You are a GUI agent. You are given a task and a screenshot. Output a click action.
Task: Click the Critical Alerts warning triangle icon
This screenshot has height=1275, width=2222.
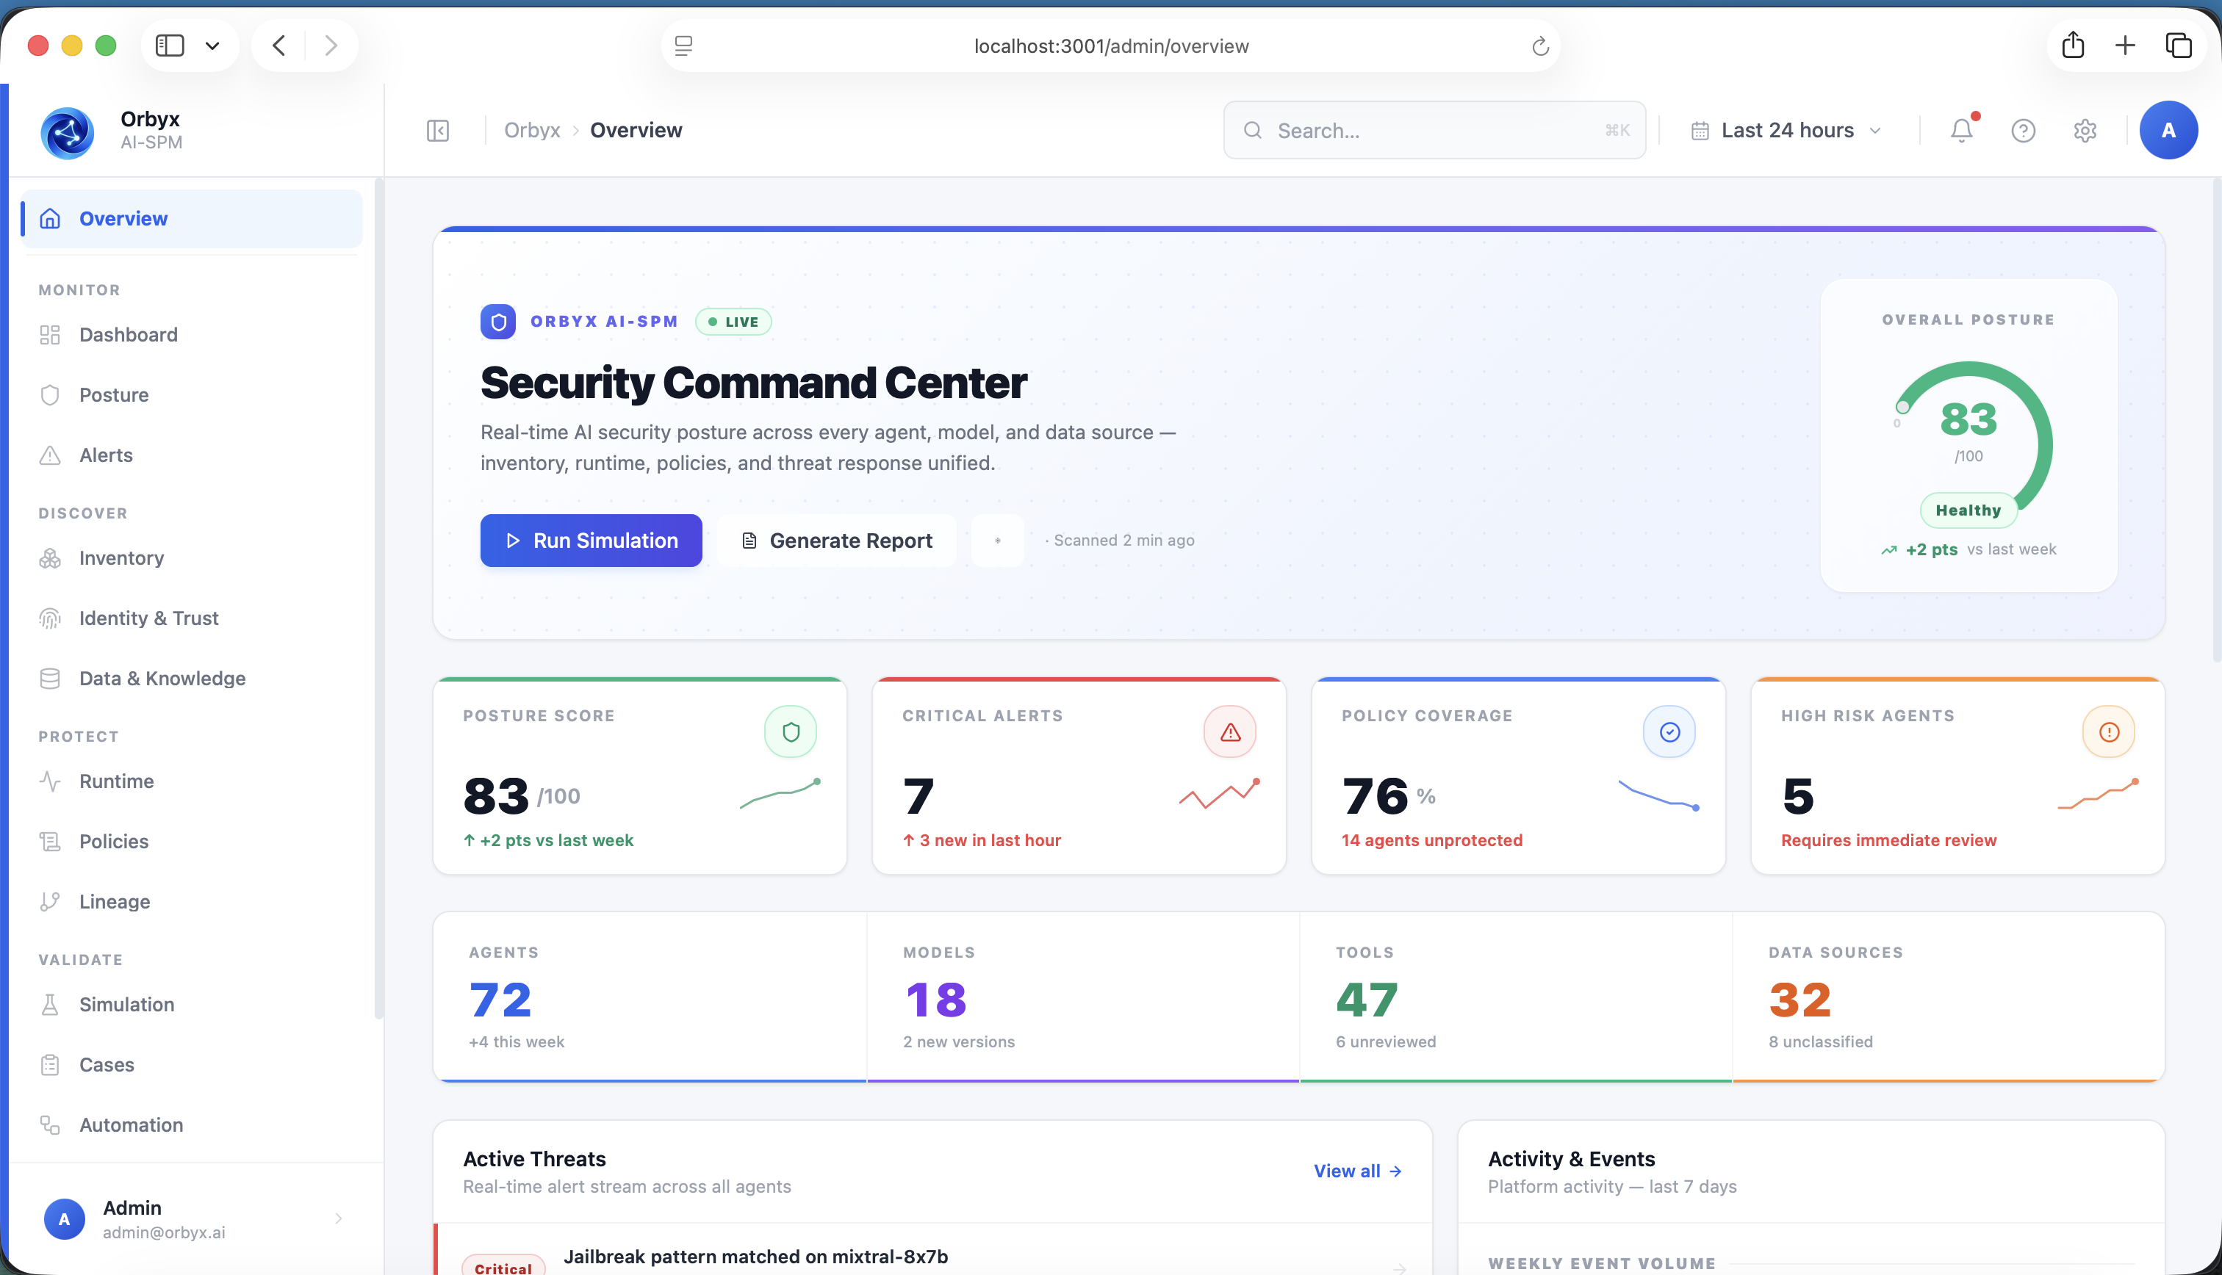pos(1230,732)
